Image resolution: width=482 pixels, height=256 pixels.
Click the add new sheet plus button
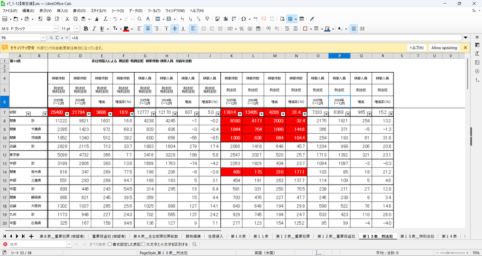coord(31,236)
